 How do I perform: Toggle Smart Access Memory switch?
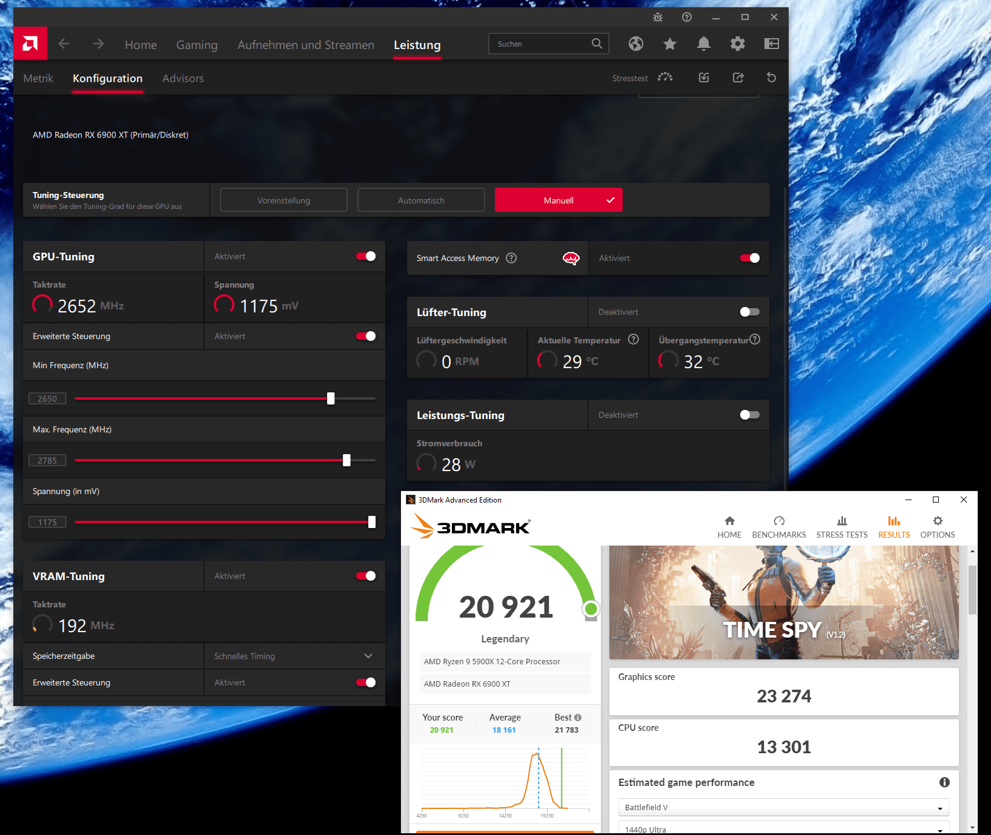750,258
